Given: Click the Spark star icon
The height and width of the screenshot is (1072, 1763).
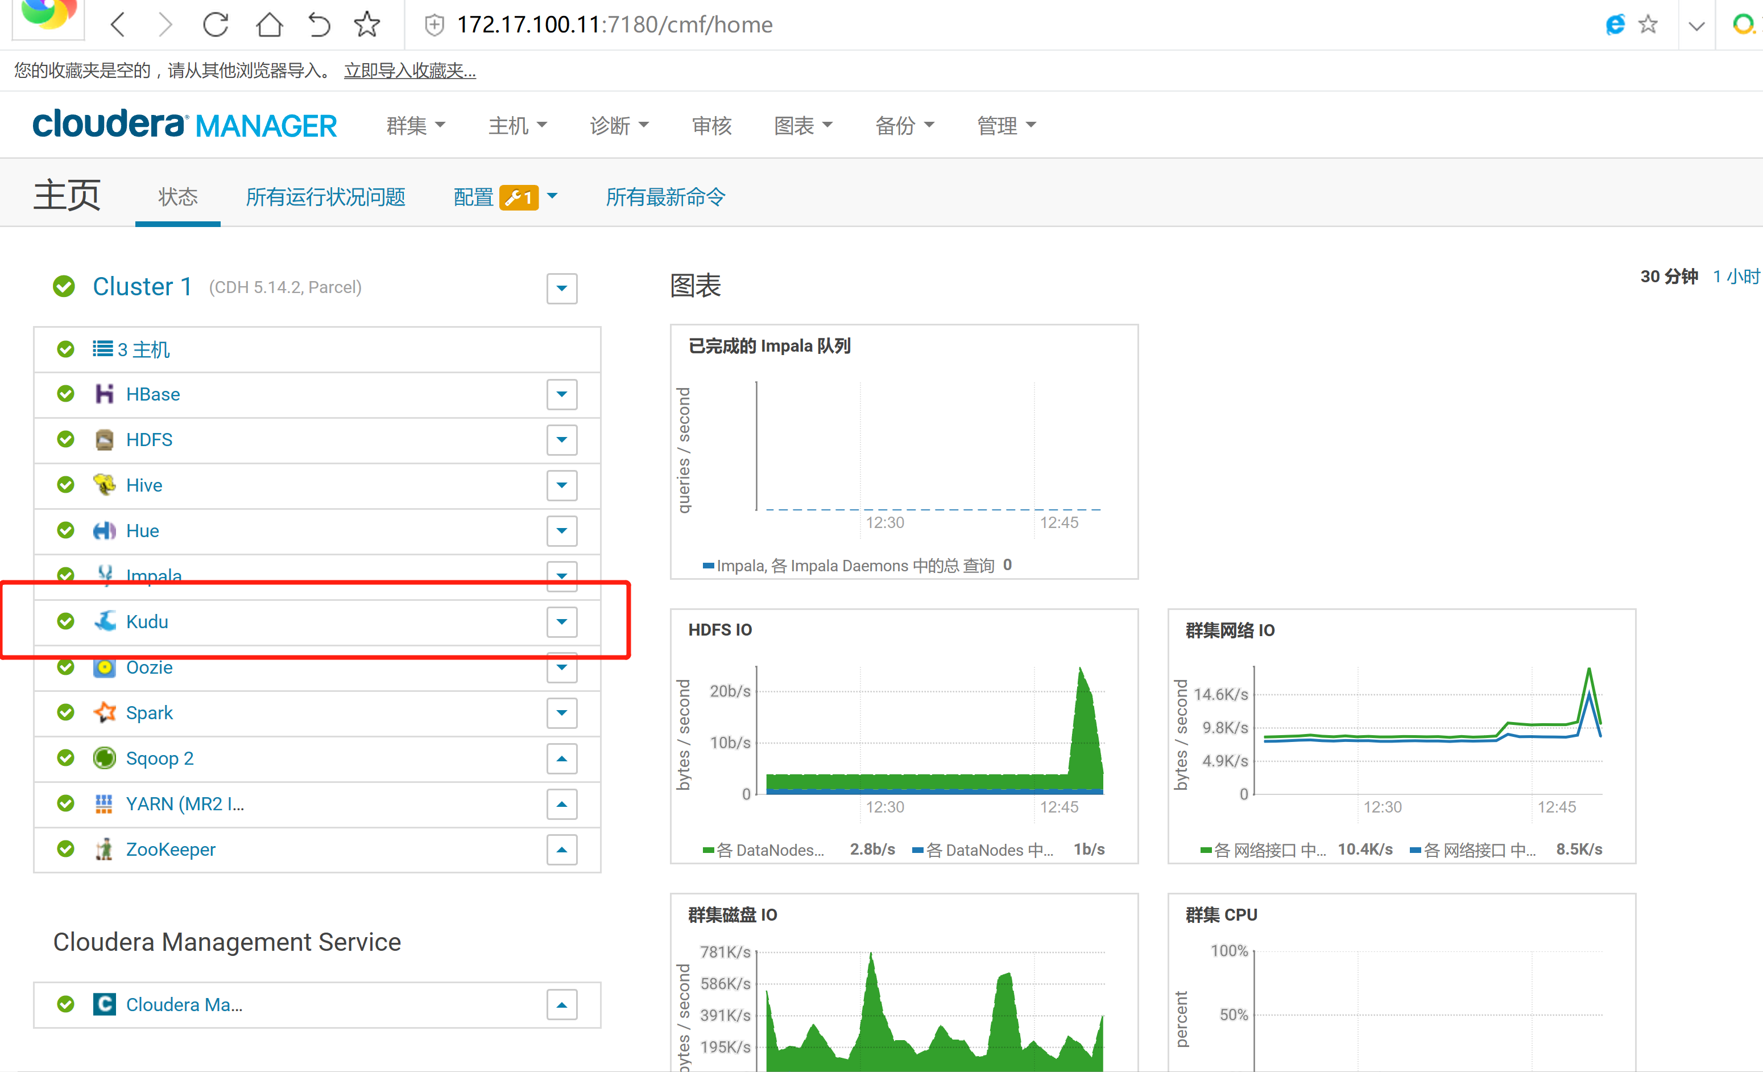Looking at the screenshot, I should [x=105, y=712].
